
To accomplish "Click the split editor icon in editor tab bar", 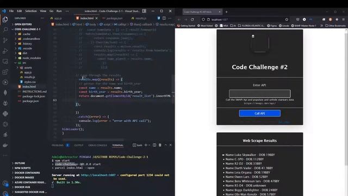I will [164, 18].
